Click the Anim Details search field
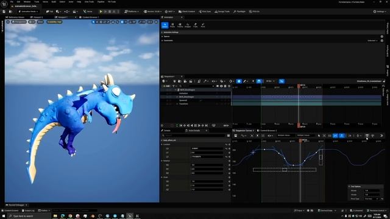This screenshot has height=219, width=390. (x=194, y=135)
